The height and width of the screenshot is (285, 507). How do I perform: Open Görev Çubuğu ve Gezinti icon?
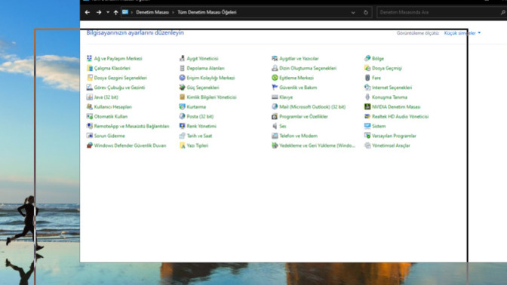point(90,87)
